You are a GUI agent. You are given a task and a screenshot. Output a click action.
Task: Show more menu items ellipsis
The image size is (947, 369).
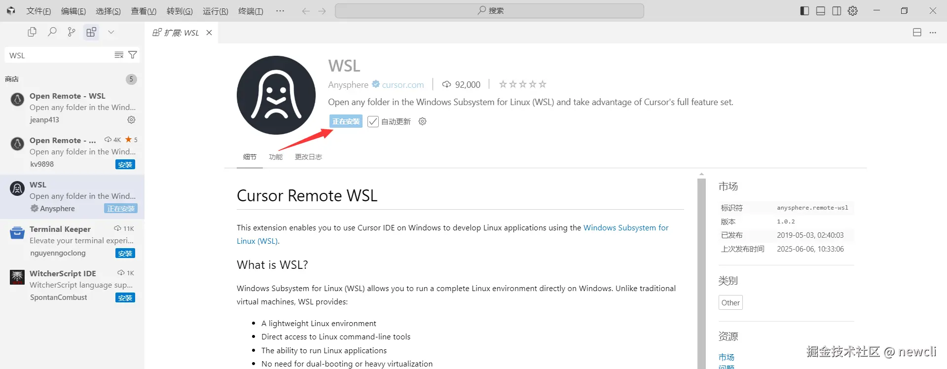(x=280, y=11)
